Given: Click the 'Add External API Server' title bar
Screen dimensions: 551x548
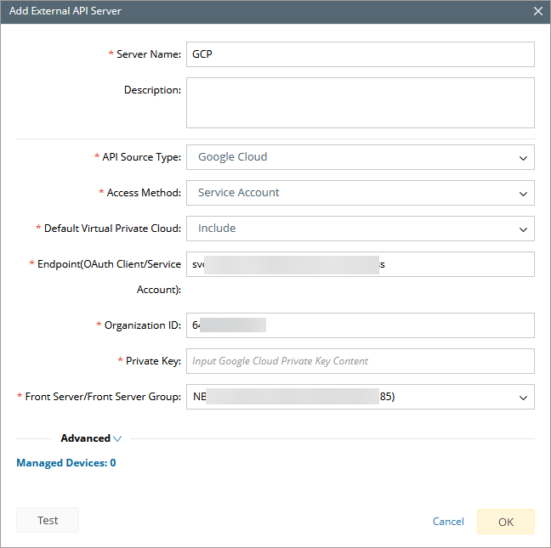Looking at the screenshot, I should point(255,11).
